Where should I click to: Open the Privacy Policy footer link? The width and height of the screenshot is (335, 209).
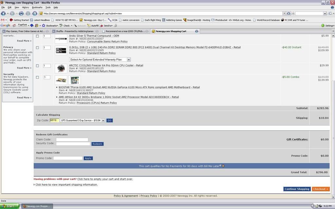coord(149,196)
